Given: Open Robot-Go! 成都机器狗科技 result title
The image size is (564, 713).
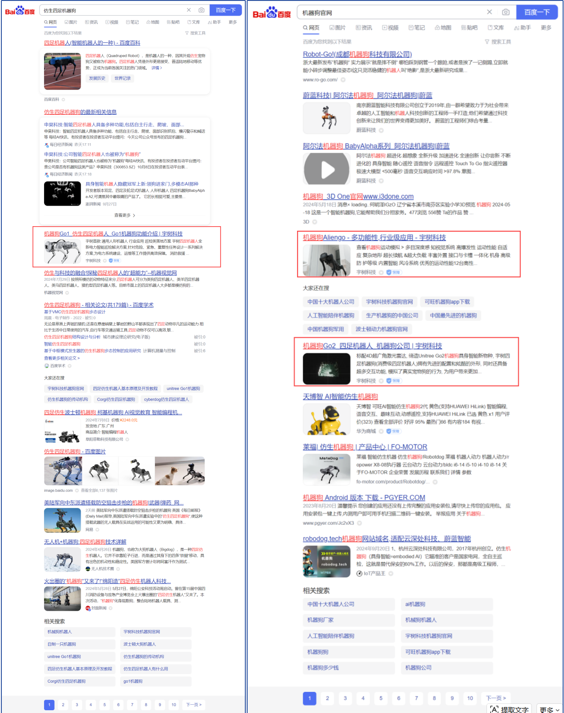Looking at the screenshot, I should [x=357, y=54].
